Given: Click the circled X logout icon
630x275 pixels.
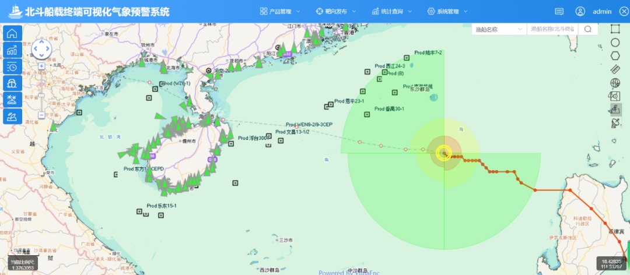Looking at the screenshot, I should [x=623, y=11].
